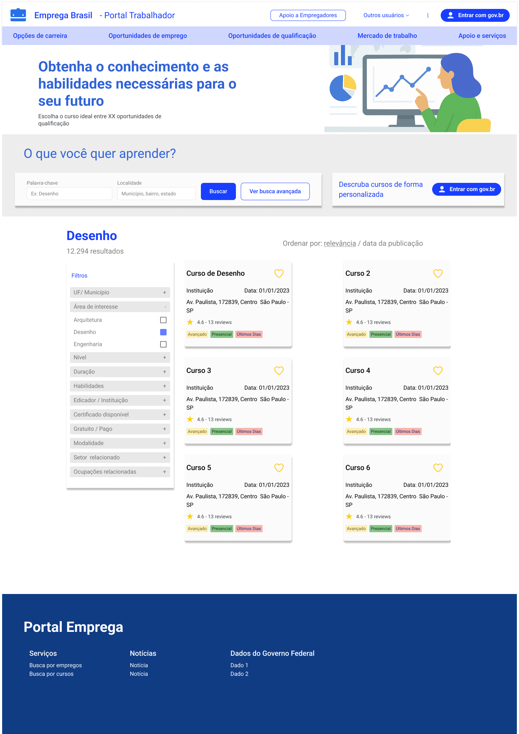The width and height of the screenshot is (519, 734).
Task: Expand the Certificado disponível filter
Action: tap(120, 415)
